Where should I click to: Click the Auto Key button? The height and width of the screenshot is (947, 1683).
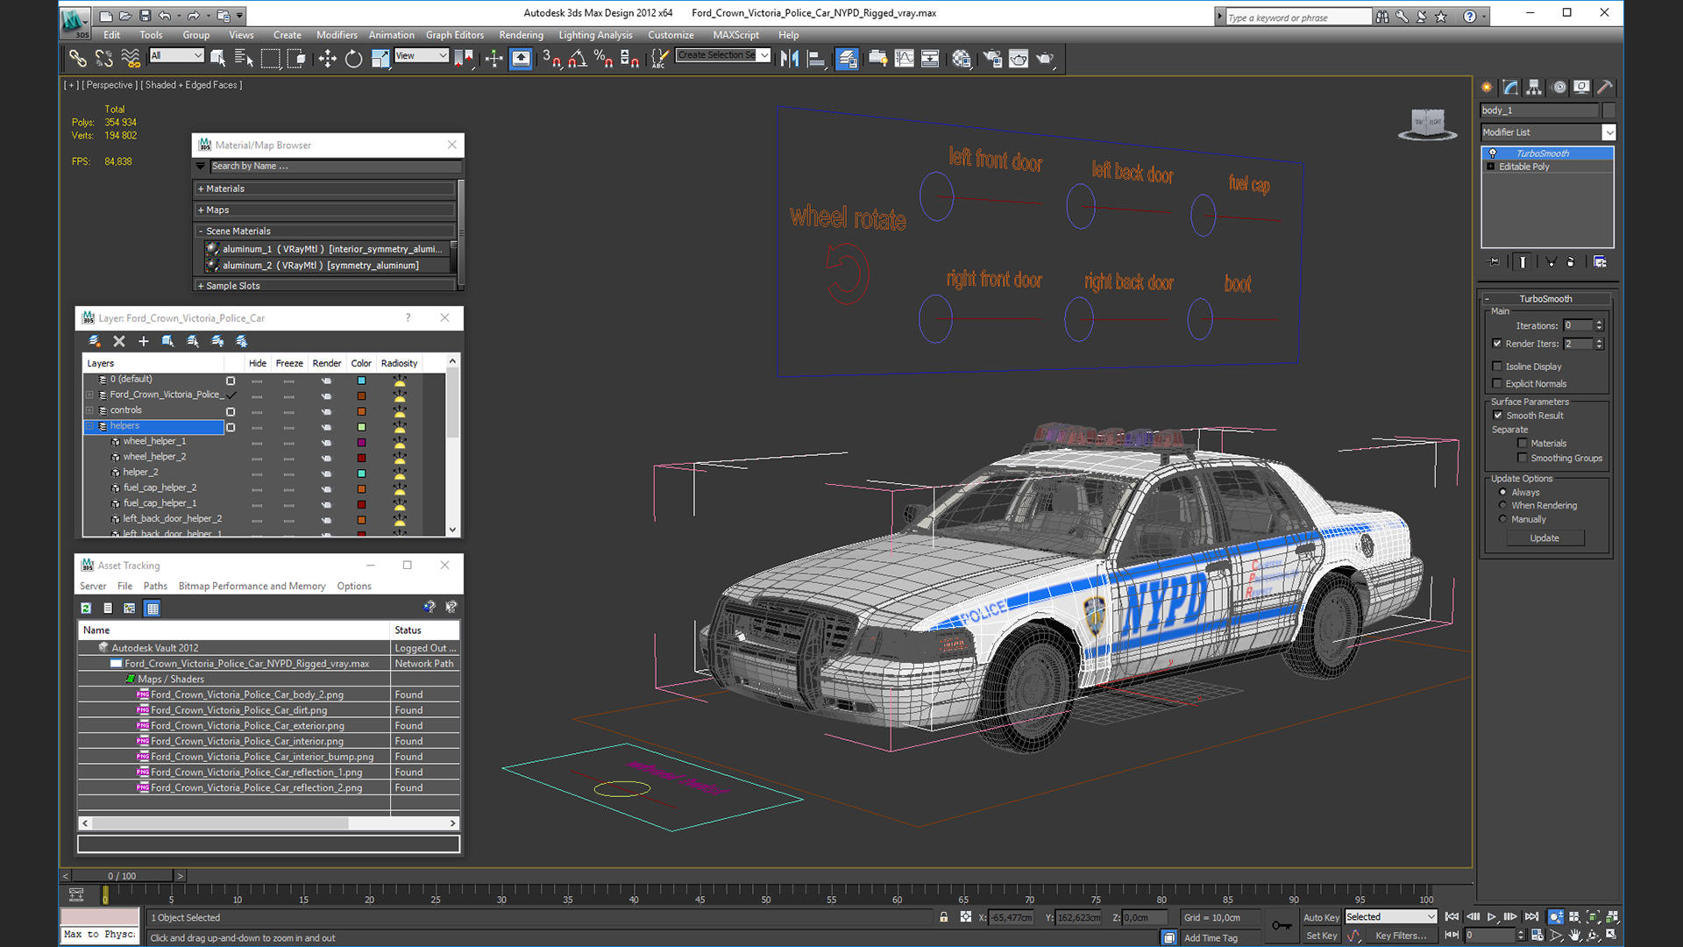tap(1320, 917)
